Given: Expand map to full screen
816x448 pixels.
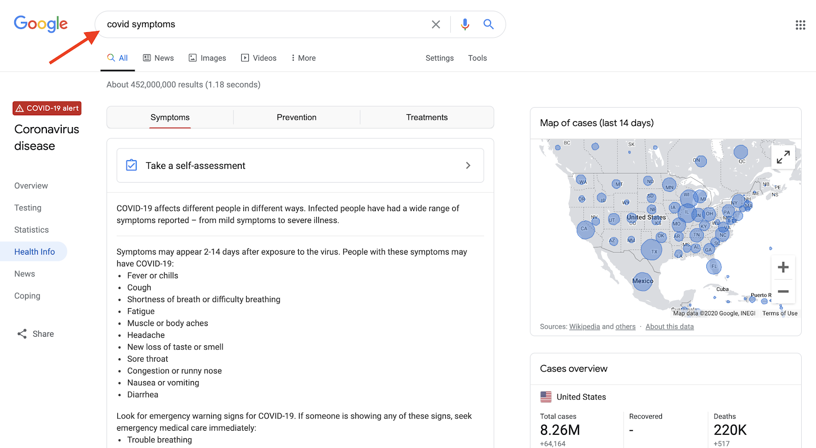Looking at the screenshot, I should point(783,157).
